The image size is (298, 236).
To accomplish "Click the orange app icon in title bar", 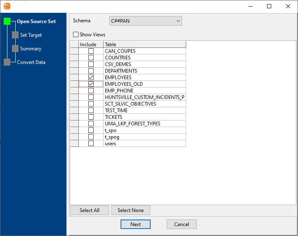I will pyautogui.click(x=7, y=6).
